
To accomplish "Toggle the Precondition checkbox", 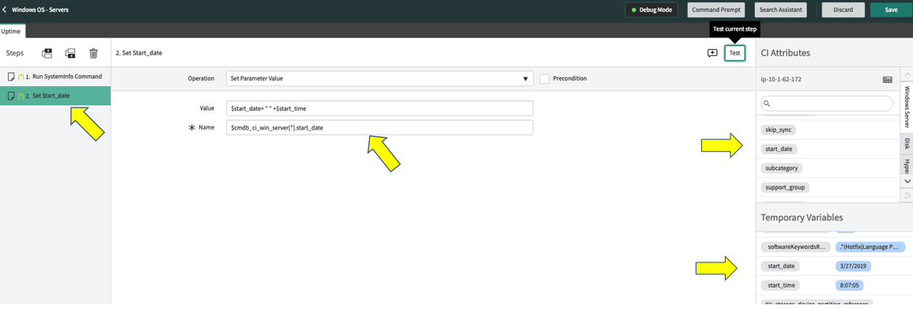I will point(545,78).
